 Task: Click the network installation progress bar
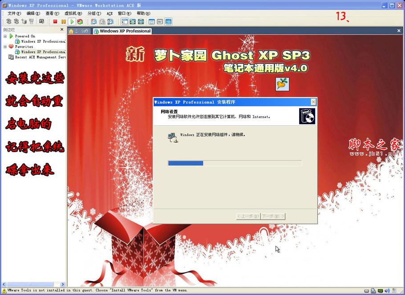click(235, 163)
